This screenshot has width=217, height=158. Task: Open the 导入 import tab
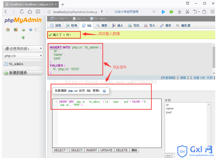[149, 25]
